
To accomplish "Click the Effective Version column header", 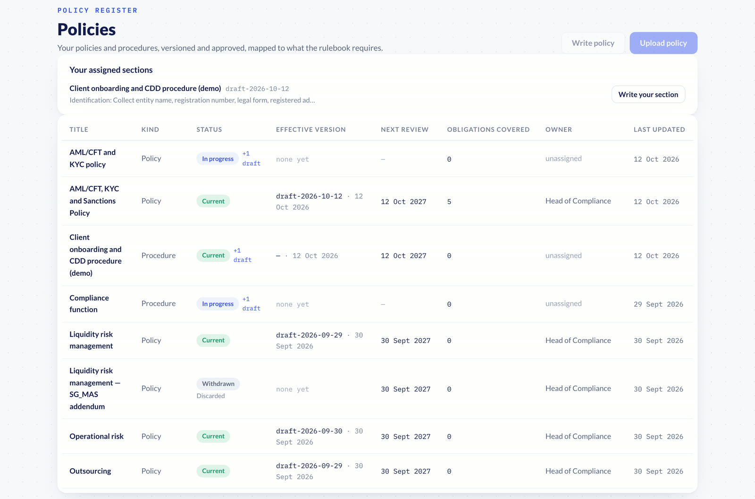I will pos(311,129).
